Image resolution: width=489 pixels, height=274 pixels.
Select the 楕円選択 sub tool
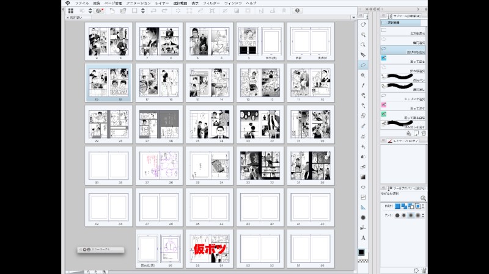403,41
